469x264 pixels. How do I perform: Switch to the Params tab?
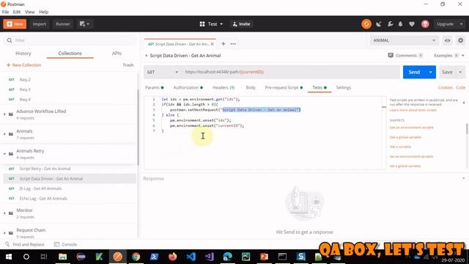(155, 87)
